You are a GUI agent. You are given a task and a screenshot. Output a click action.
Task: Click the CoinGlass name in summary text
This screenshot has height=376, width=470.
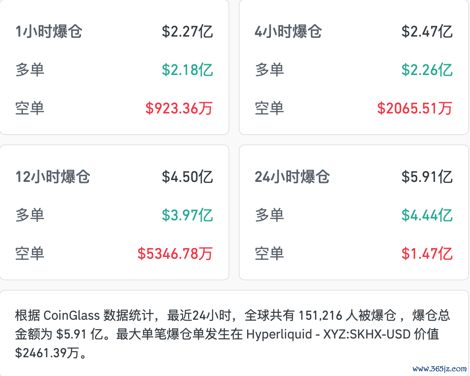(x=72, y=316)
